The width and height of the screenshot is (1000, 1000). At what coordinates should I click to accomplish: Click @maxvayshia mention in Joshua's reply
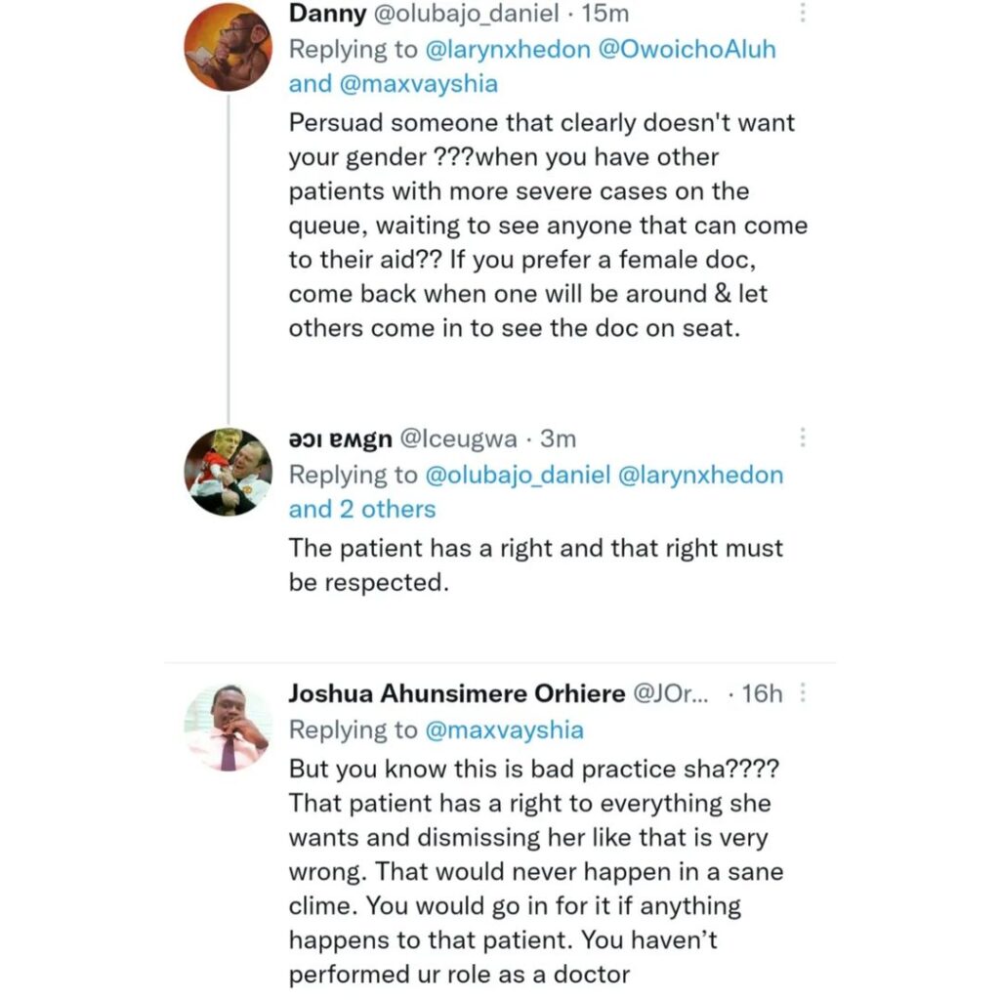coord(504,729)
